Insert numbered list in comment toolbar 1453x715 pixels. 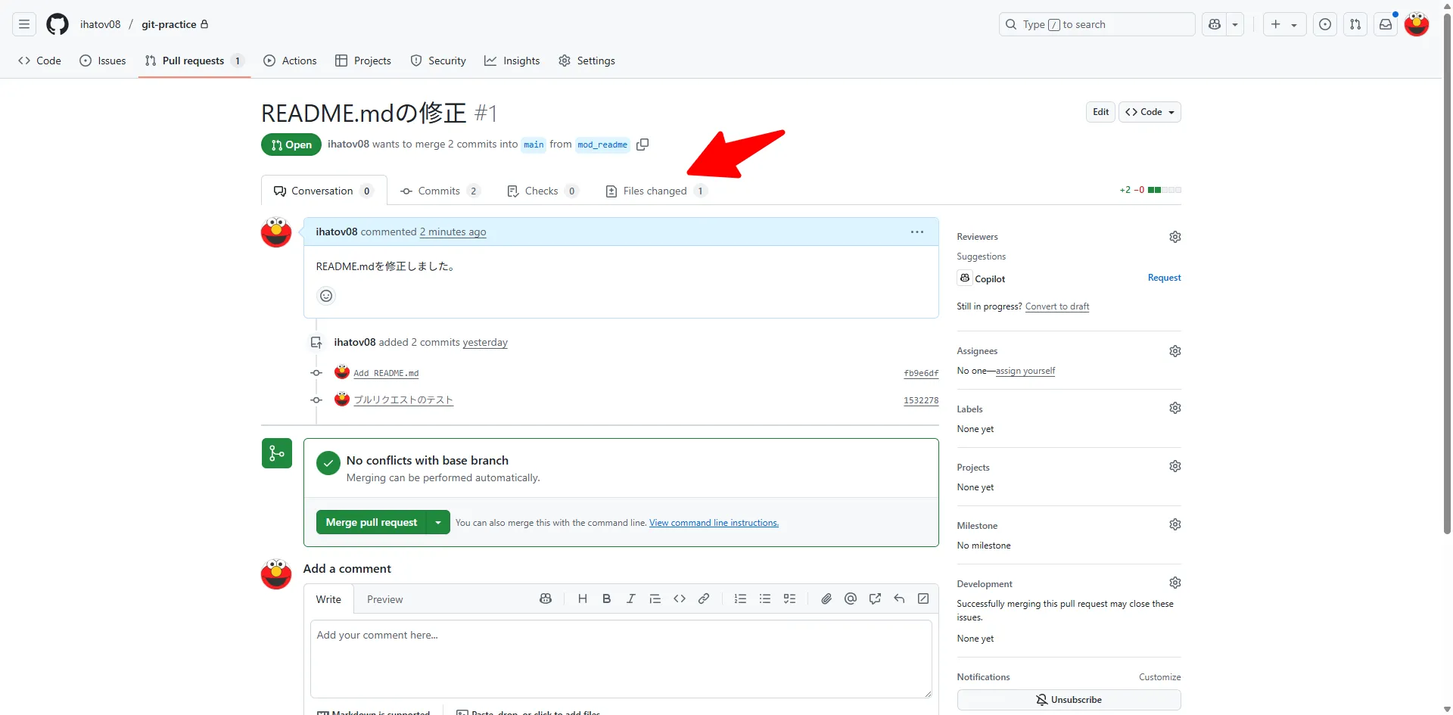pos(741,598)
